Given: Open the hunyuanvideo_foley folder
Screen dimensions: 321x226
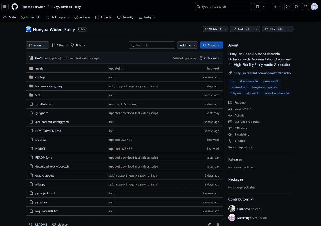Looking at the screenshot, I should click(x=49, y=86).
